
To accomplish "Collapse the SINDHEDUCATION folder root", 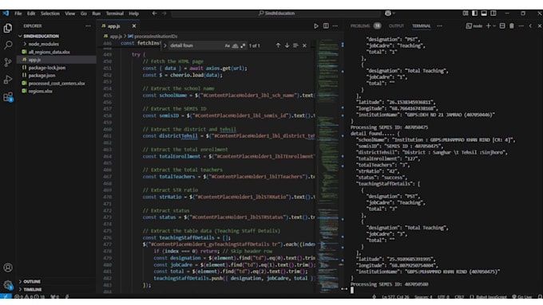I will click(20, 36).
